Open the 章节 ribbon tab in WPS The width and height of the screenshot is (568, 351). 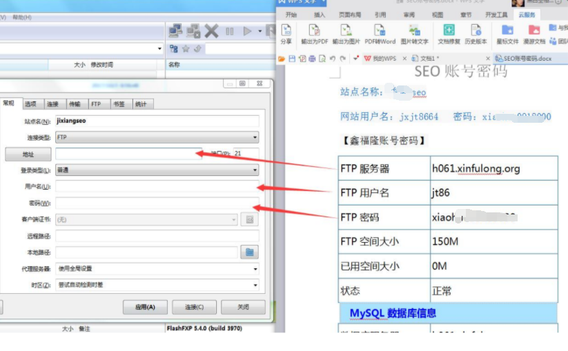[x=466, y=15]
